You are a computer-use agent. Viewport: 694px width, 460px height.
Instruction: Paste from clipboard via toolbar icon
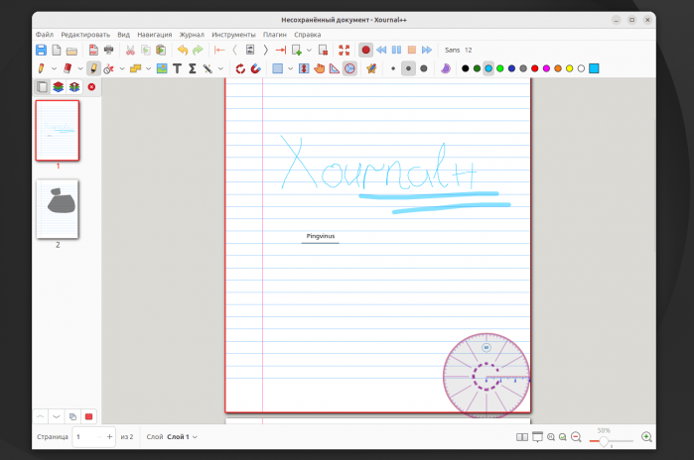click(161, 50)
